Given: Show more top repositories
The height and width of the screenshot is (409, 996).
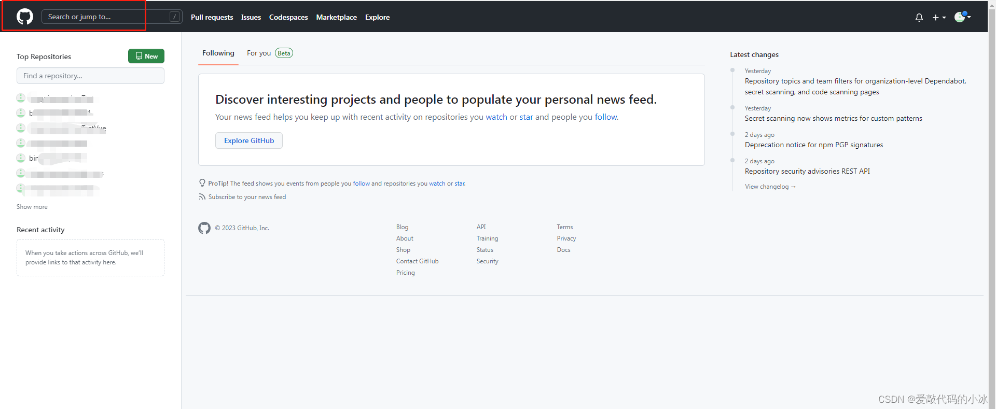Looking at the screenshot, I should 32,207.
